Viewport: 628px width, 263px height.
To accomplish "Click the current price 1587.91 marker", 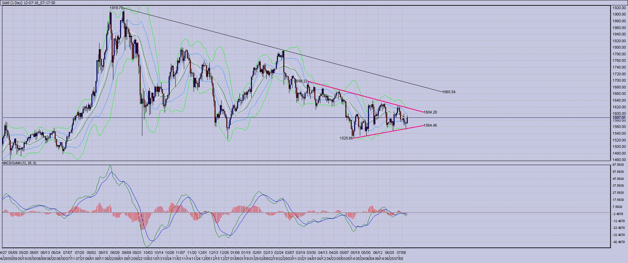I will point(619,117).
